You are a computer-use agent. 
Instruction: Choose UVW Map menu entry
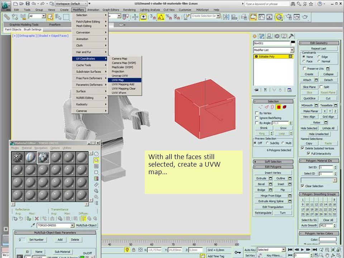(x=125, y=80)
